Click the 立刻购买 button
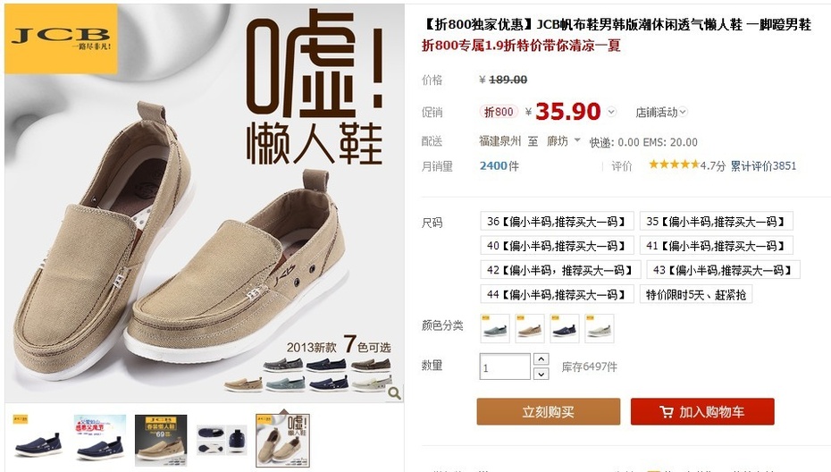The height and width of the screenshot is (472, 831). 549,411
